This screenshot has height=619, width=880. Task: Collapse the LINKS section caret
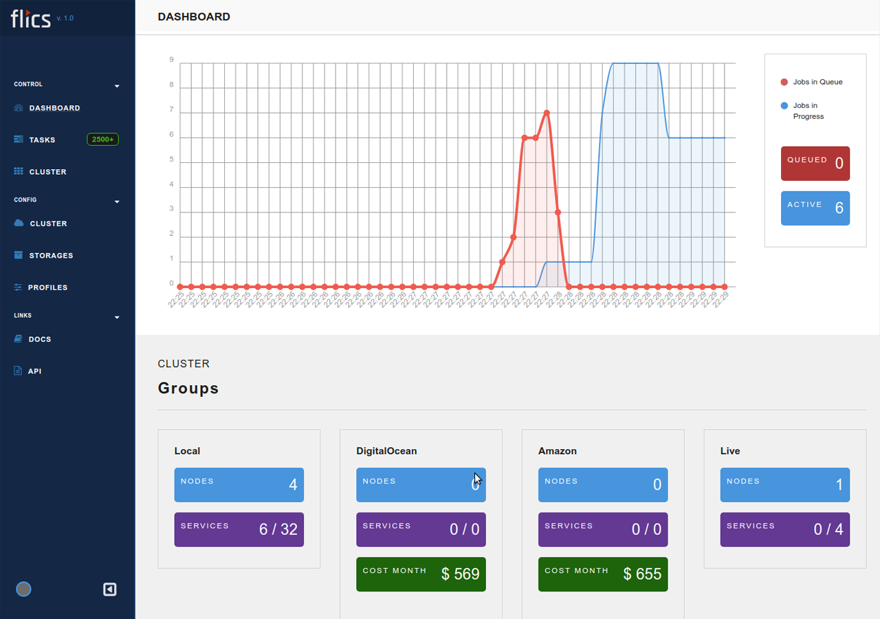(117, 317)
